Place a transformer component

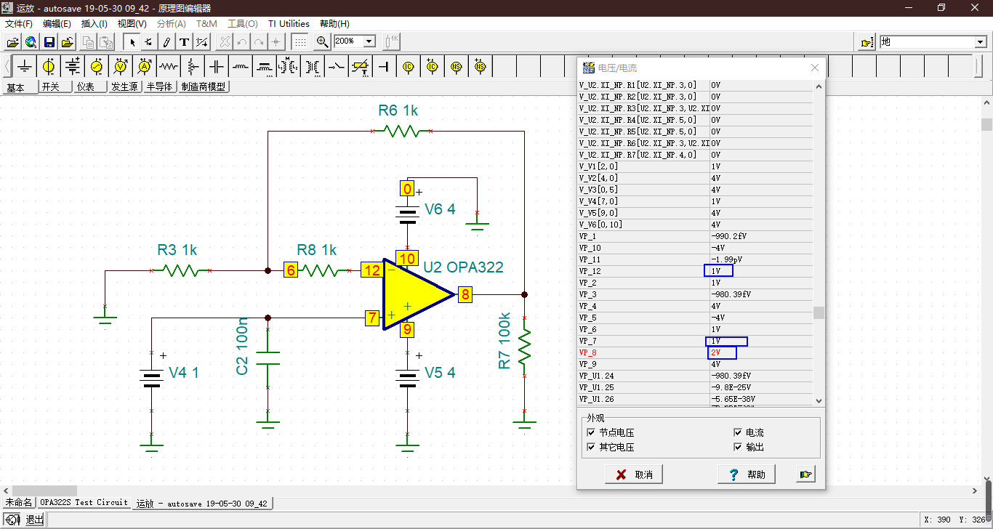[x=313, y=67]
